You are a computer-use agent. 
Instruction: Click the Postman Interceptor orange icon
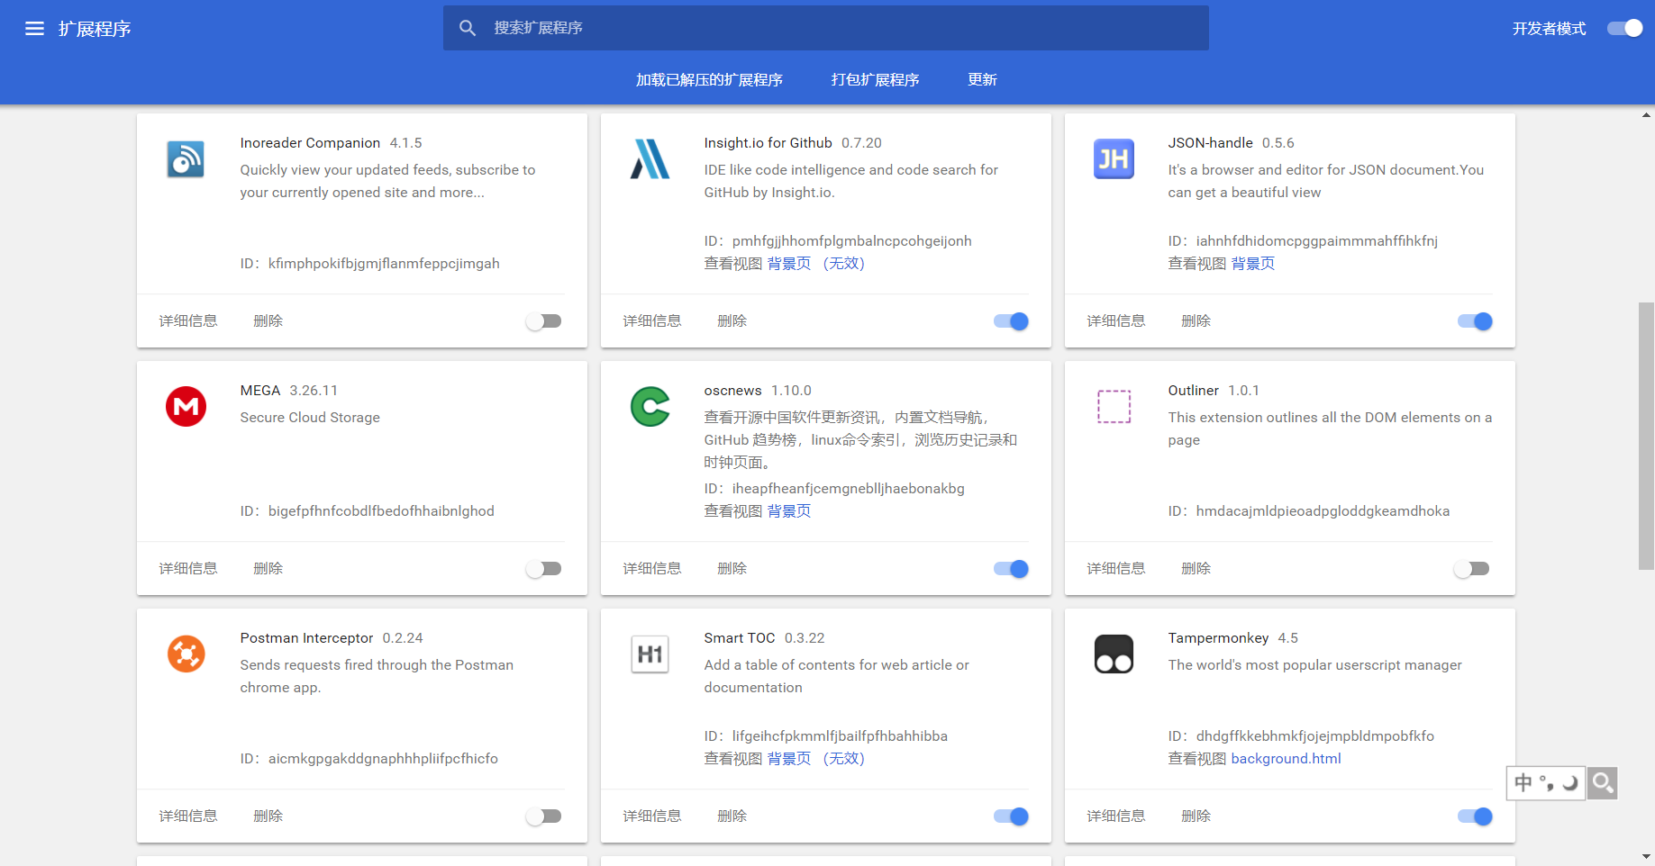pyautogui.click(x=186, y=654)
